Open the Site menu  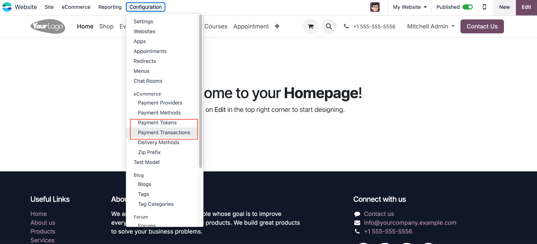point(49,7)
